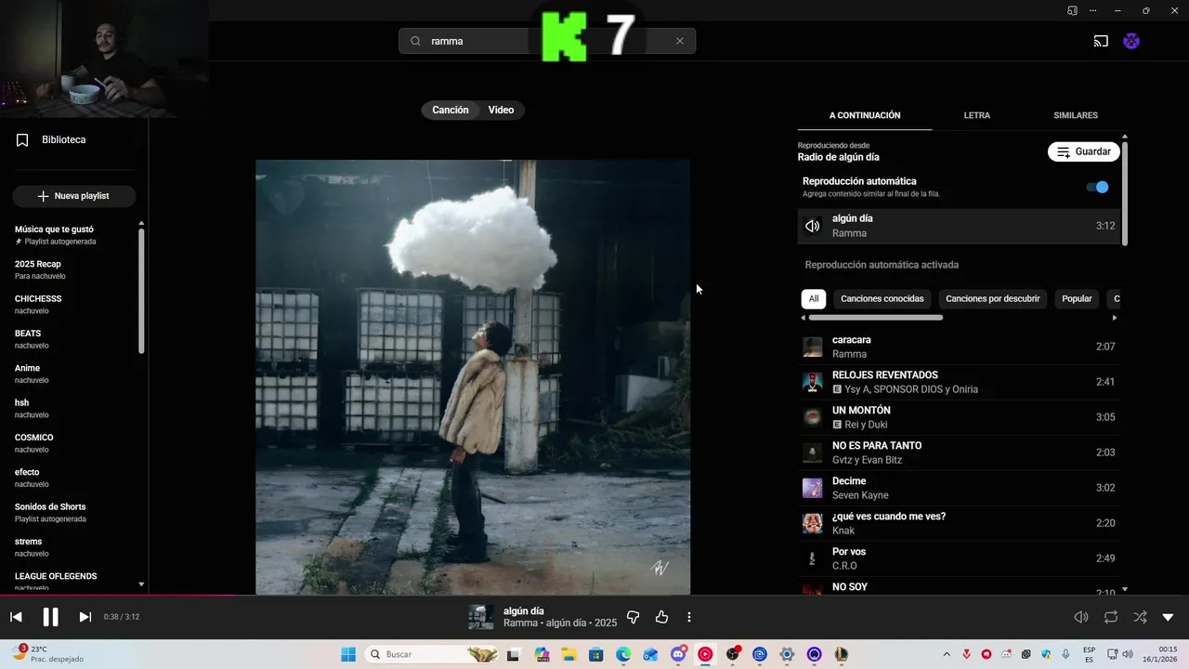Open Biblioteca in the sidebar

pos(51,139)
